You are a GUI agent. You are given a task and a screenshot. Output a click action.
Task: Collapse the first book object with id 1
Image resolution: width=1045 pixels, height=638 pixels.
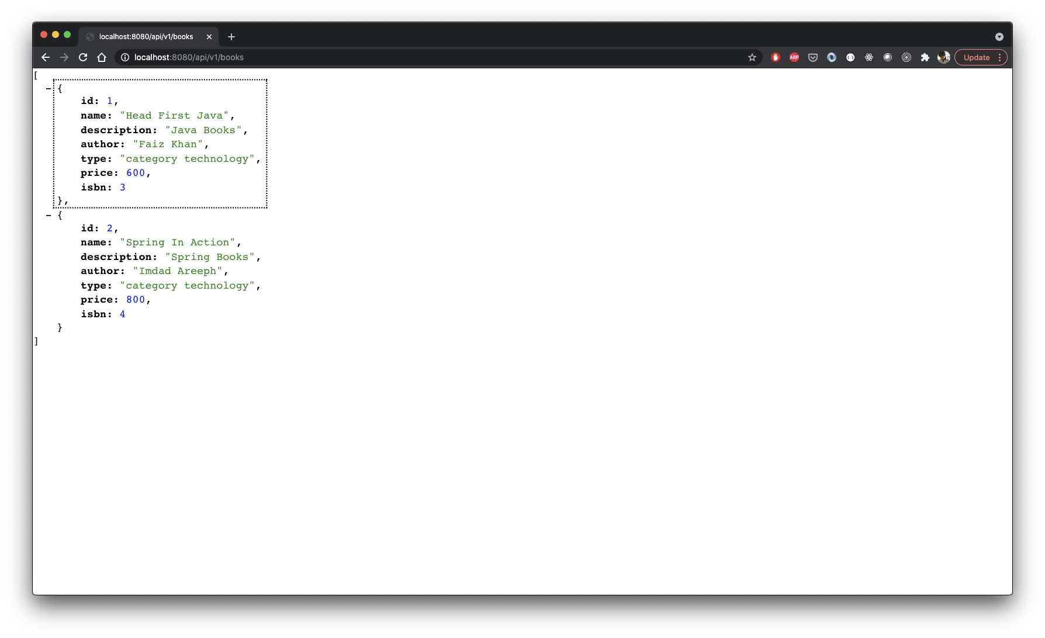click(49, 89)
